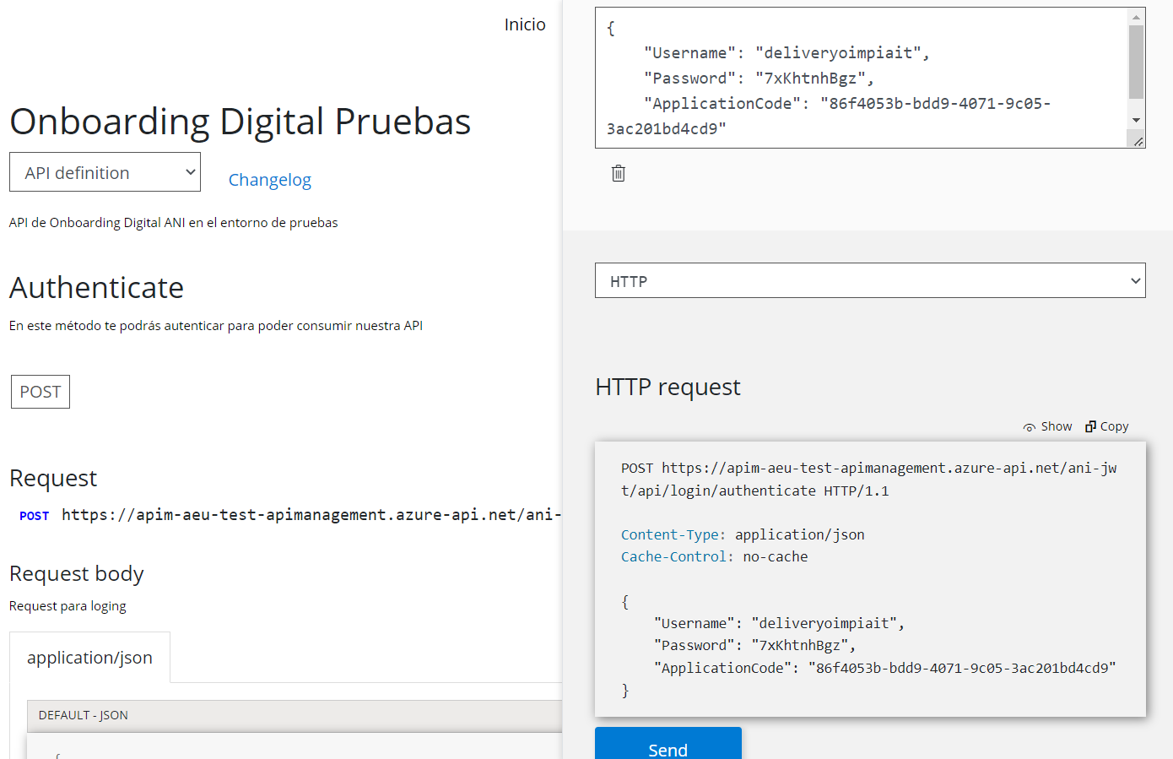Go to Inicio in the top menu
This screenshot has height=759, width=1173.
524,24
